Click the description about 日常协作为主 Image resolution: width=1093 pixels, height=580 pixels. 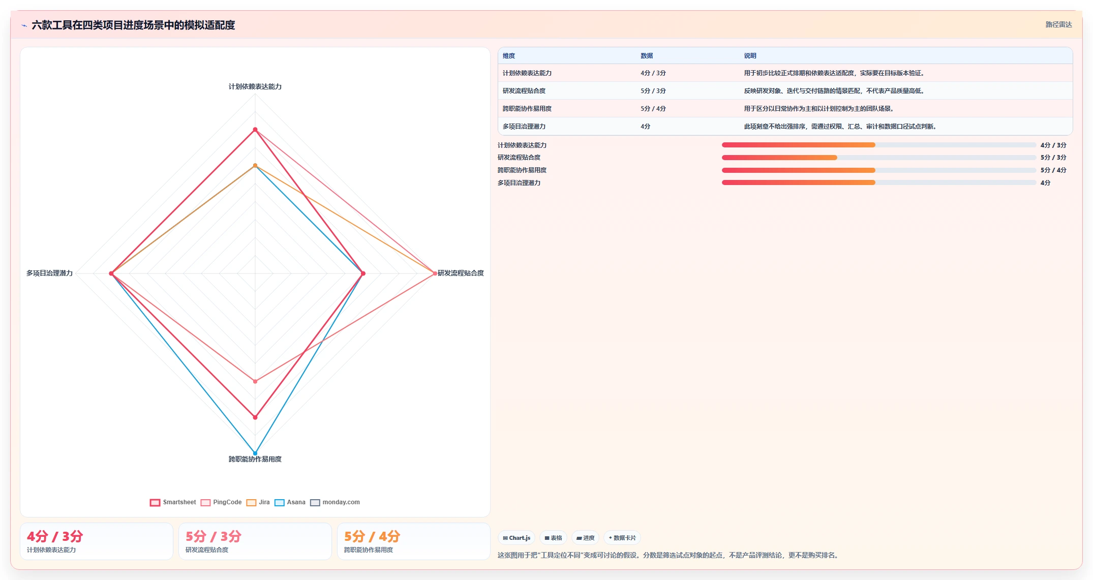tap(818, 109)
